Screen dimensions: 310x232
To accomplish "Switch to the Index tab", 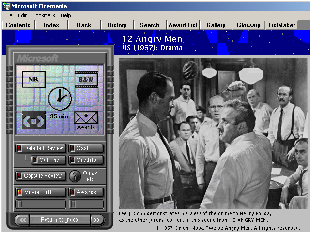I will pyautogui.click(x=51, y=25).
